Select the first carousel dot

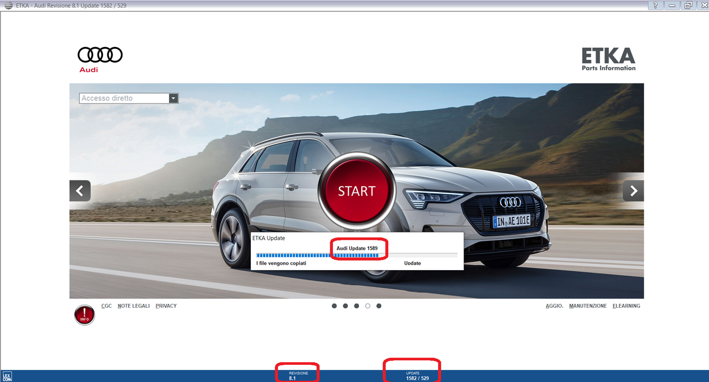click(x=334, y=306)
